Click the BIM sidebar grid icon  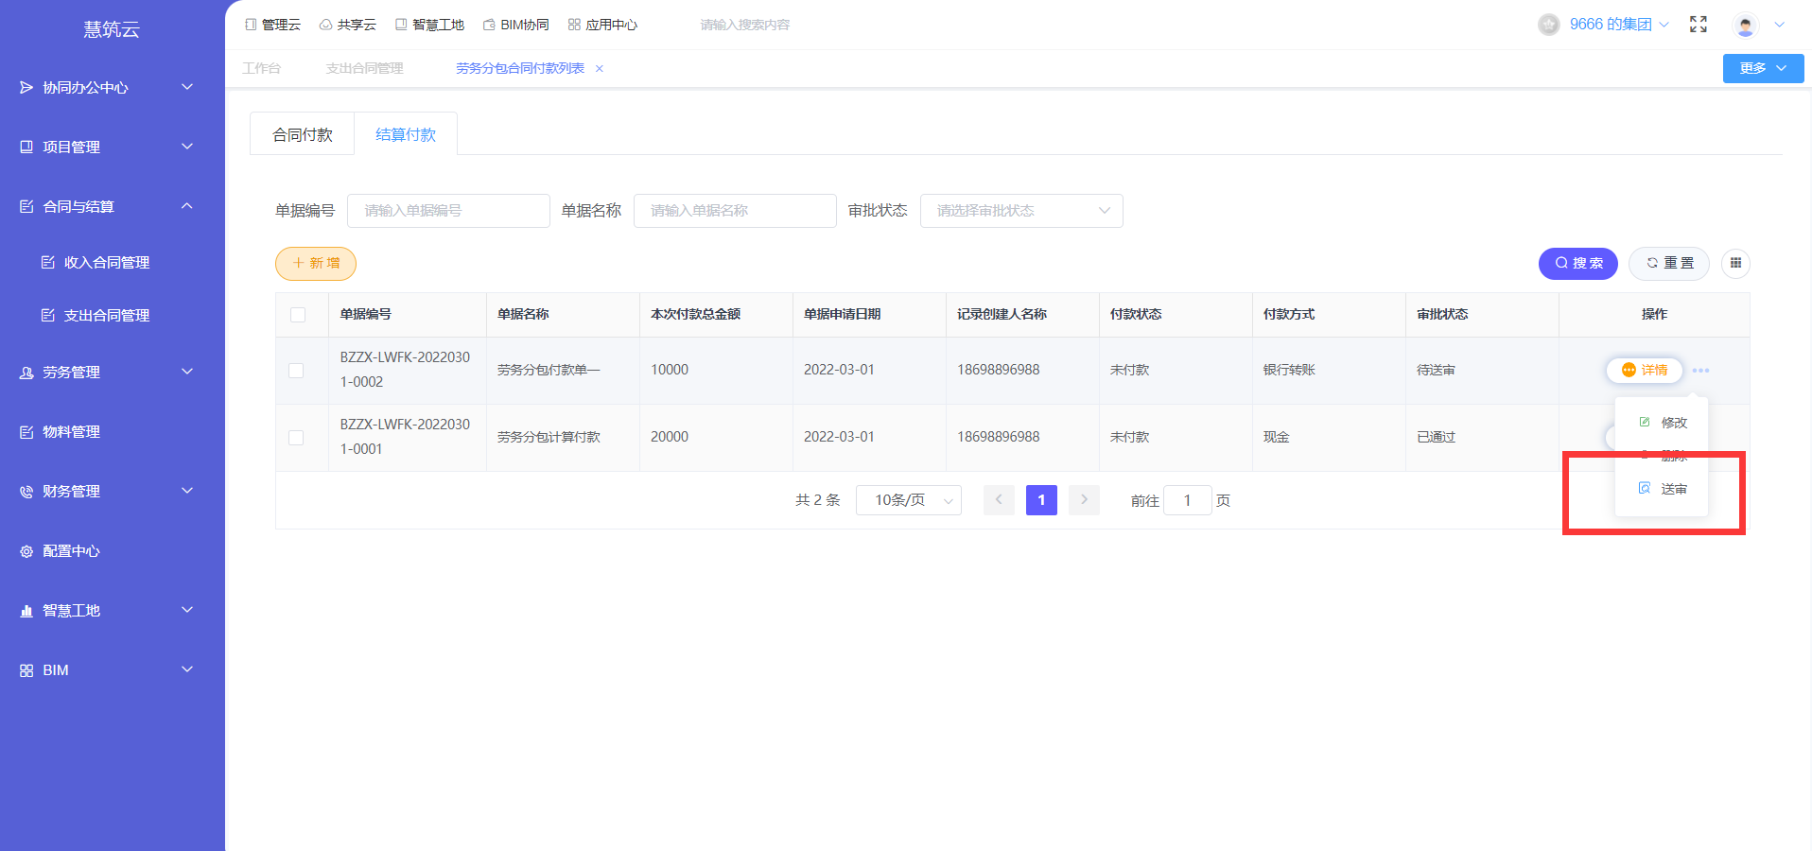tap(26, 670)
